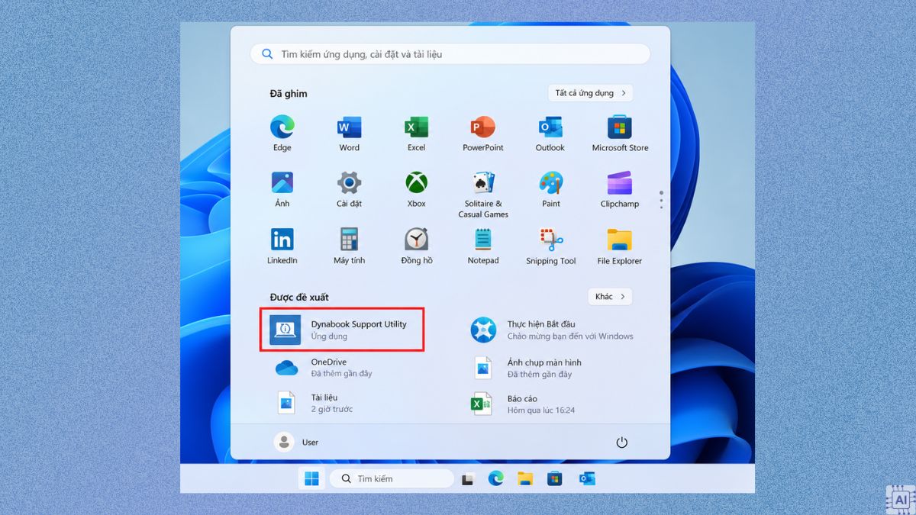Open the Clipchamp video editor

pos(620,189)
